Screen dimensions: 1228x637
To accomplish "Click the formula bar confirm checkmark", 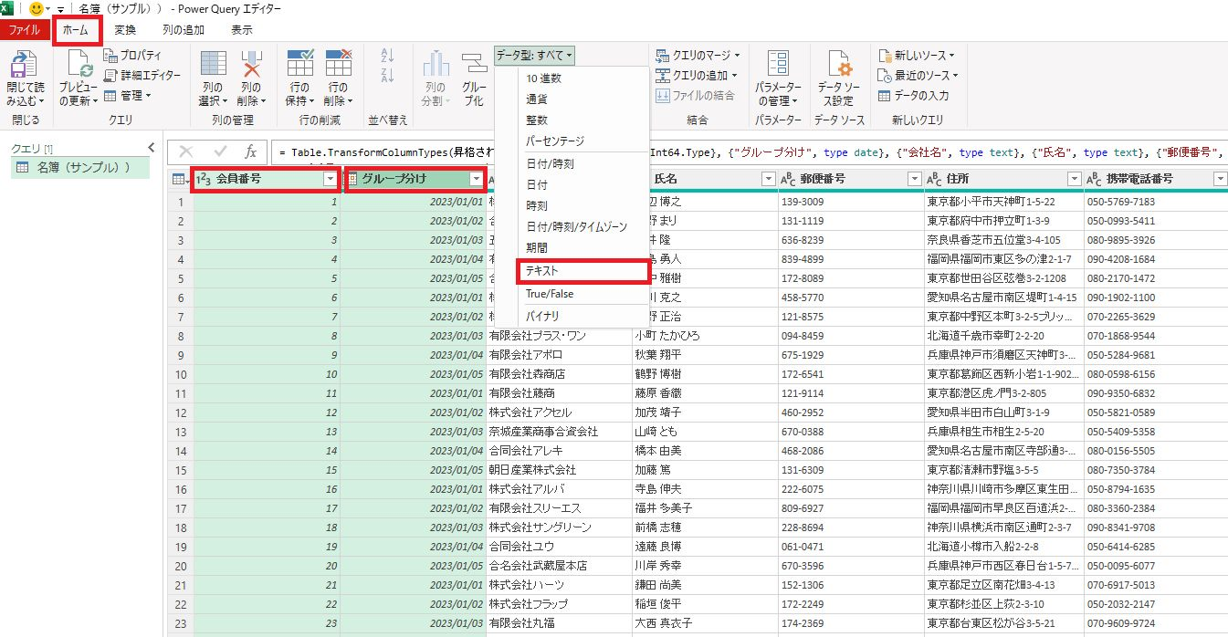I will coord(219,152).
